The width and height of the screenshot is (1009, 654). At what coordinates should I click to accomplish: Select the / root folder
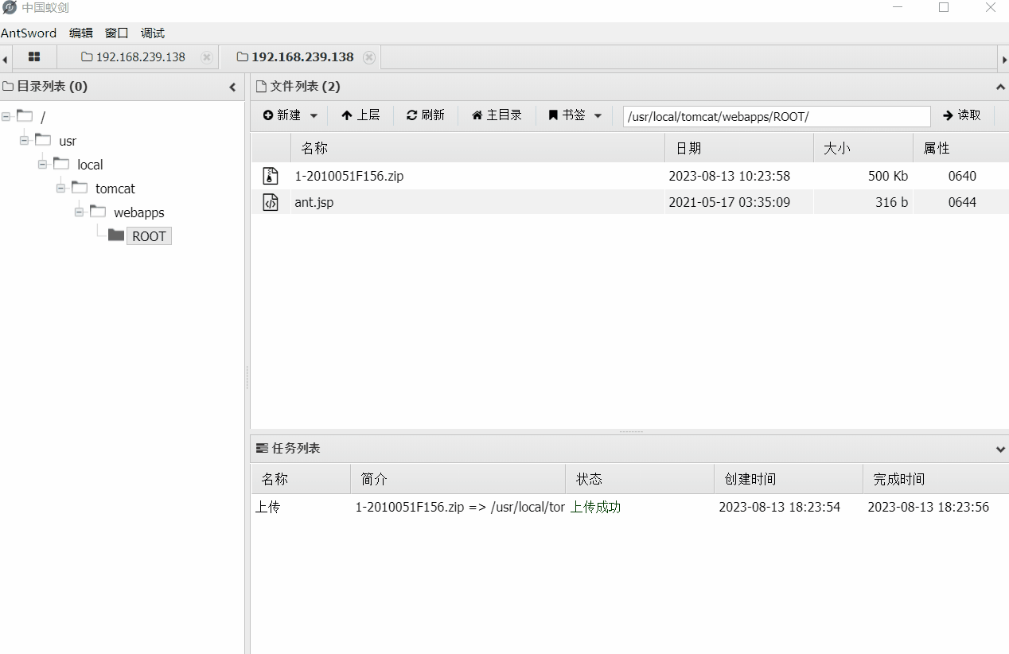43,118
